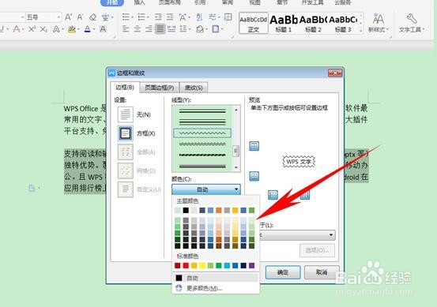Toggle top border in preview area
The width and height of the screenshot is (437, 307).
(254, 146)
